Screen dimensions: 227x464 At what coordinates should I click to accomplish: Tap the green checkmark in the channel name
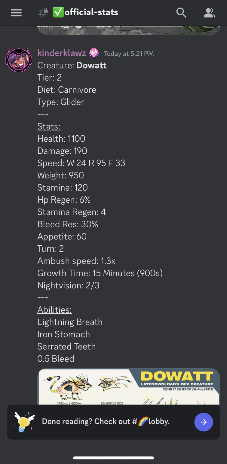[58, 13]
